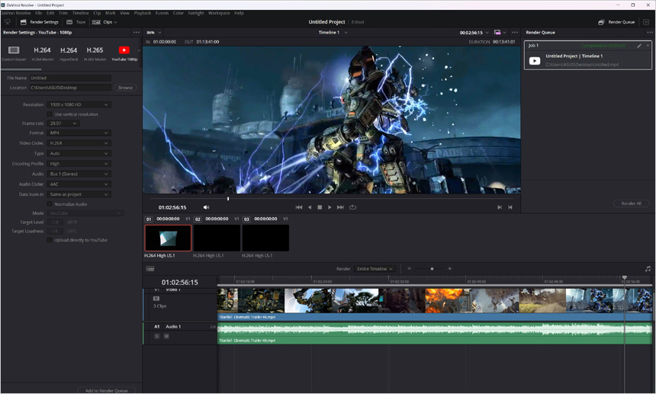Open the Playback menu in menu bar
656x394 pixels.
pyautogui.click(x=142, y=13)
